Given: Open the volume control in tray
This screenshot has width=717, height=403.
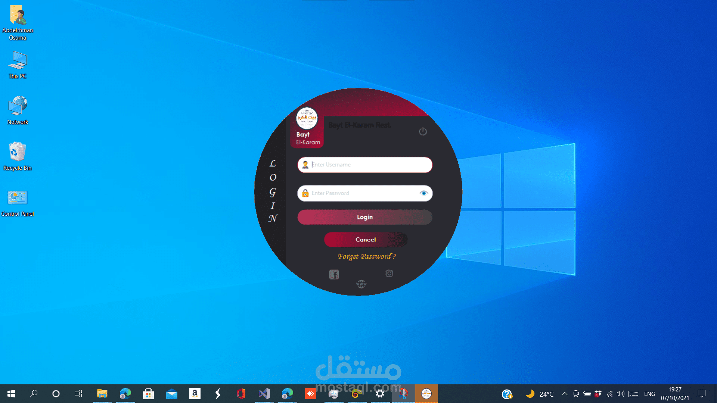Looking at the screenshot, I should [x=620, y=394].
